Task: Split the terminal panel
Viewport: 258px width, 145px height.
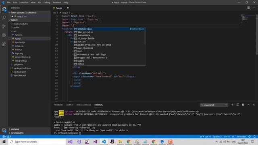Action: (238, 105)
